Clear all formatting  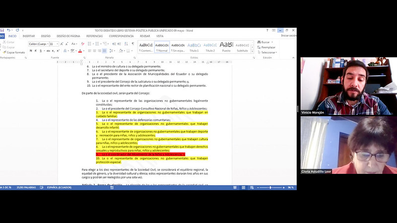click(x=82, y=44)
